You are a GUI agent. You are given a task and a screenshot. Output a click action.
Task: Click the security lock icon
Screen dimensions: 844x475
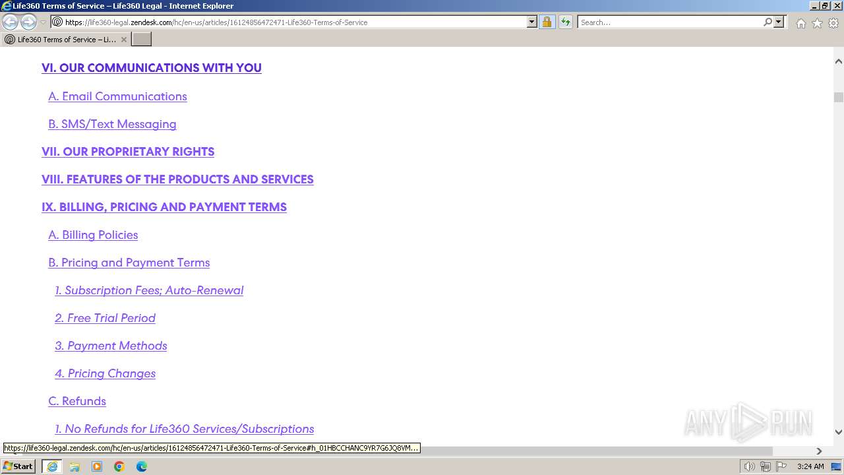click(x=547, y=22)
